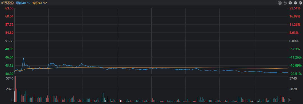Click the 均价41.92 average price label
The width and height of the screenshot is (303, 104).
(40, 3)
